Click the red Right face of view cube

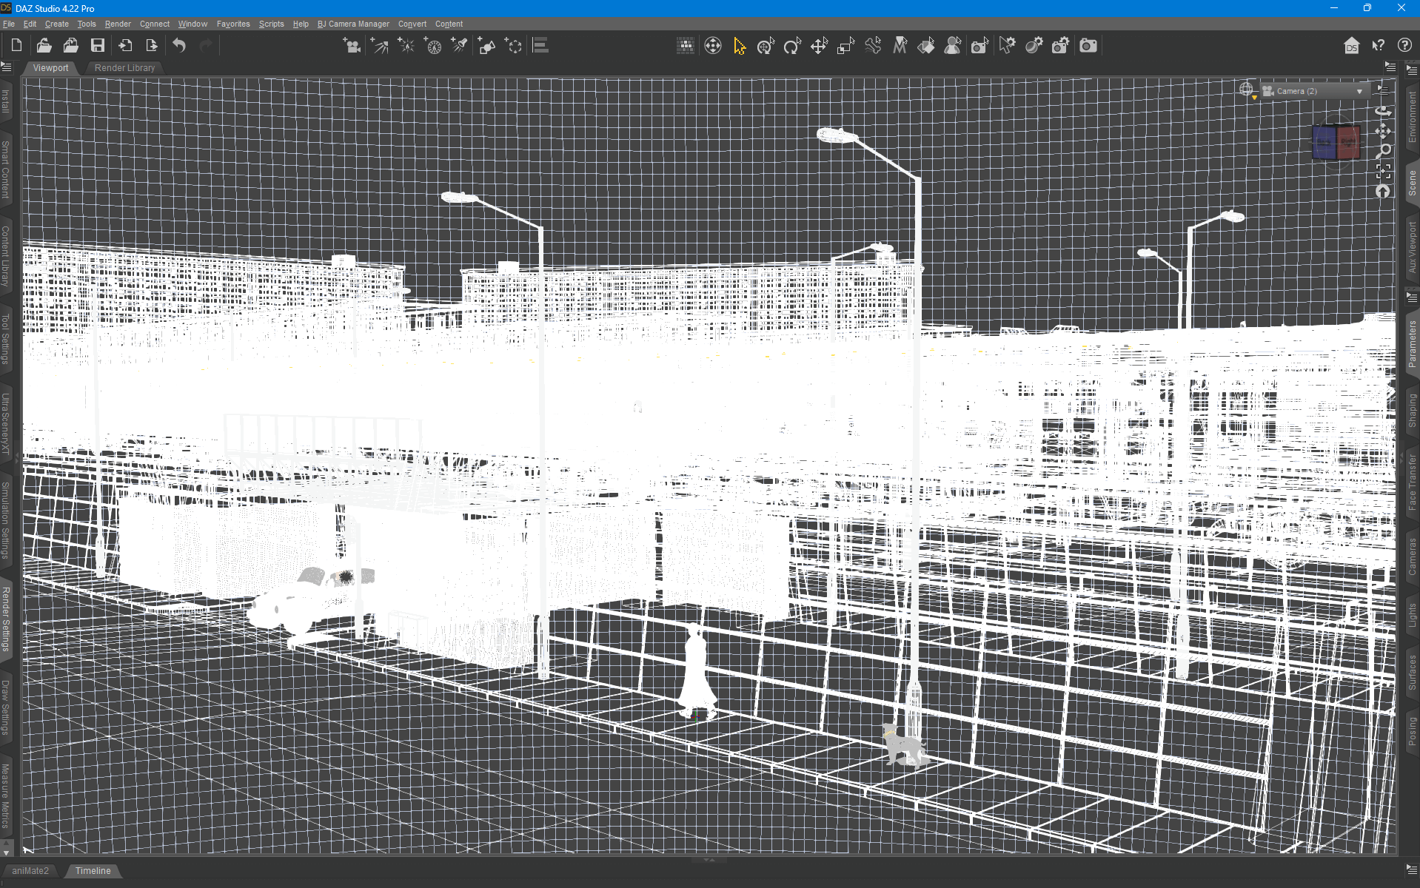(1348, 142)
